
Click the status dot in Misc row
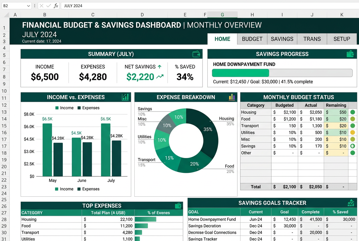click(x=352, y=139)
